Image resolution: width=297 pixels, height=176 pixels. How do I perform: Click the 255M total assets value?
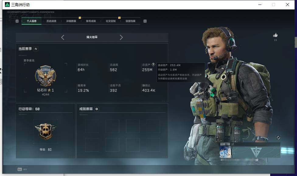point(147,70)
